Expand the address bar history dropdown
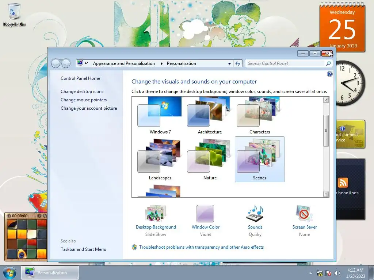The height and width of the screenshot is (280, 374). 229,63
